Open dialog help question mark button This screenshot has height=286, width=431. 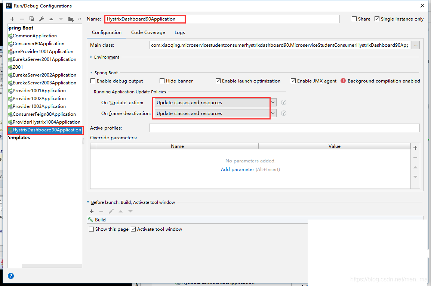tap(11, 276)
